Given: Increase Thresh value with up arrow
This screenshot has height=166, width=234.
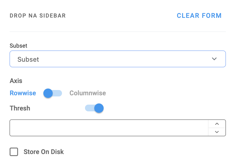Looking at the screenshot, I should 217,124.
